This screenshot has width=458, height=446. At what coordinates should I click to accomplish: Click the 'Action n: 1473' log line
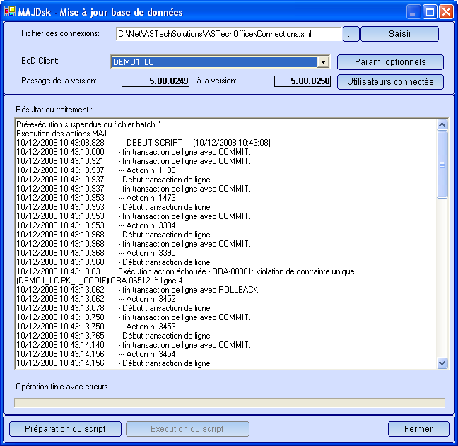[96, 198]
